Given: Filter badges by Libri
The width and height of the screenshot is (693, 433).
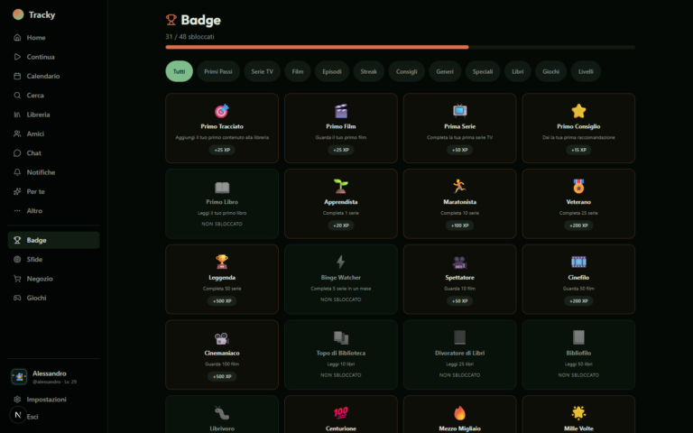Looking at the screenshot, I should [x=518, y=71].
